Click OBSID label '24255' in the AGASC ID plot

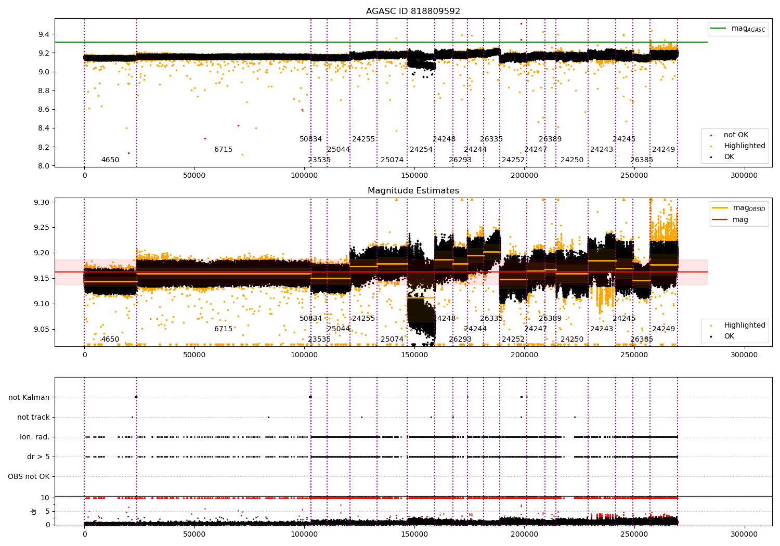[363, 139]
